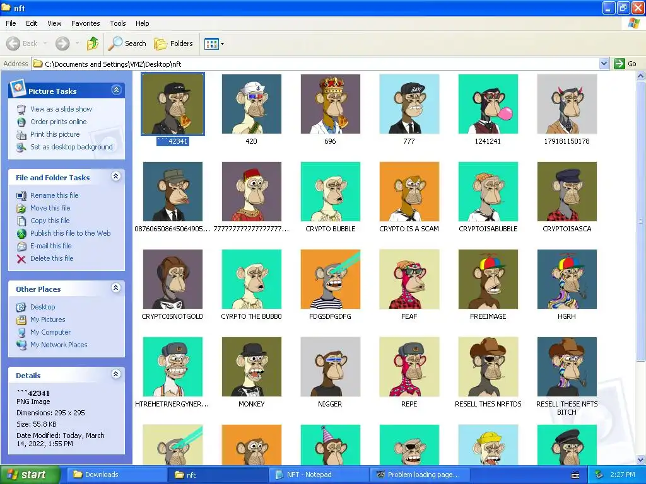
Task: Select the crowned ape thumbnail 696
Action: click(x=331, y=104)
